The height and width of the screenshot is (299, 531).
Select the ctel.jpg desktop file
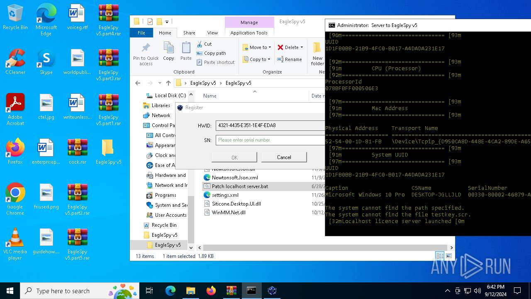(46, 107)
